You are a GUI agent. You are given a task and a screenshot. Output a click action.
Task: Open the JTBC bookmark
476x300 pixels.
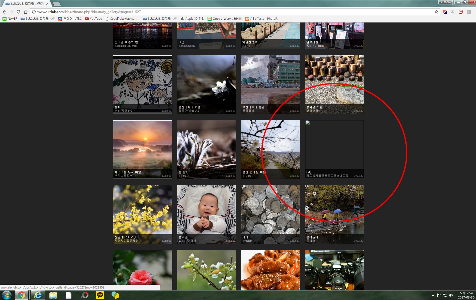click(70, 19)
